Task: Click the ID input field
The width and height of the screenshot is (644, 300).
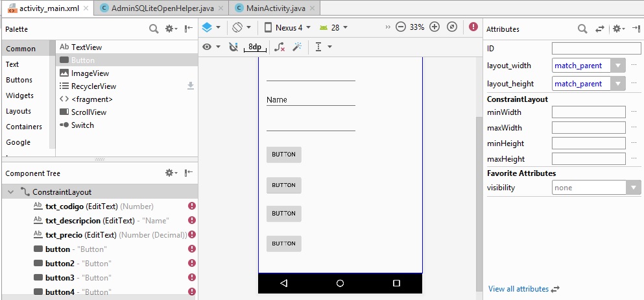Action: 596,49
